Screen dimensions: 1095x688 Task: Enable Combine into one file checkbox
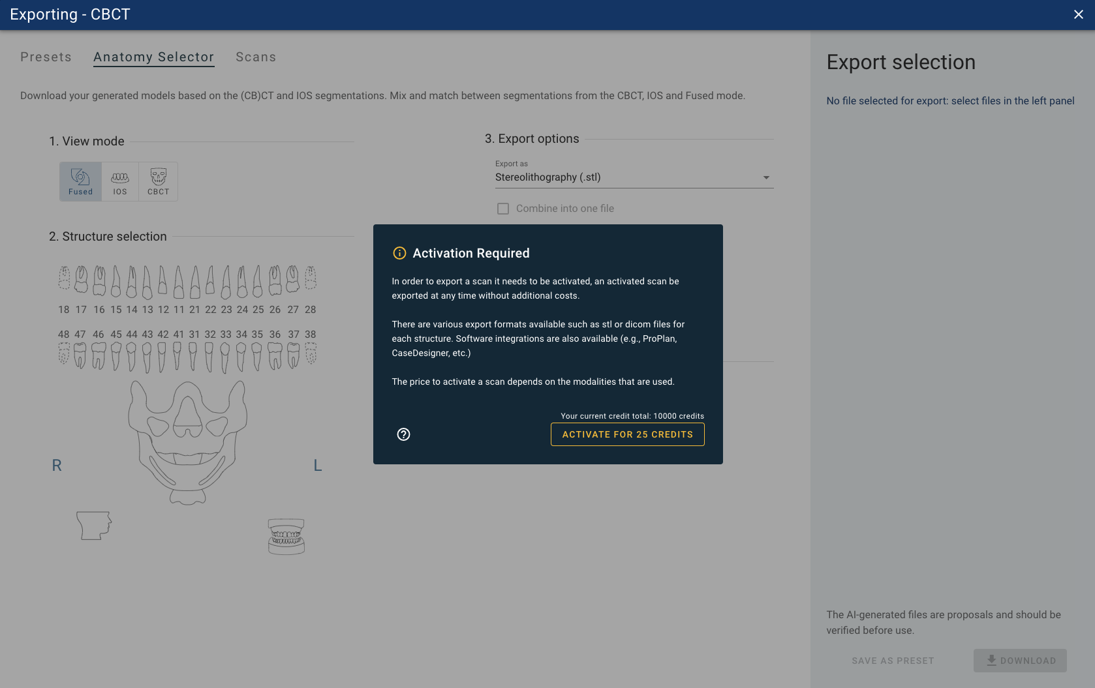[x=503, y=209]
